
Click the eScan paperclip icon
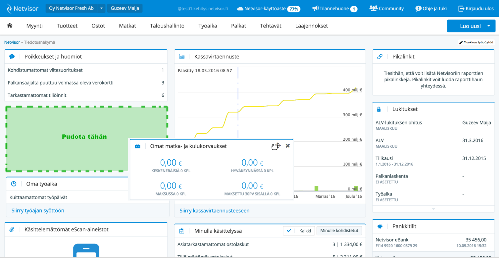tap(12, 229)
